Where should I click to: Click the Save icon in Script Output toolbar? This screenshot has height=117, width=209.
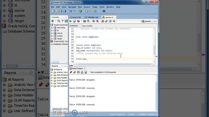click(x=78, y=72)
